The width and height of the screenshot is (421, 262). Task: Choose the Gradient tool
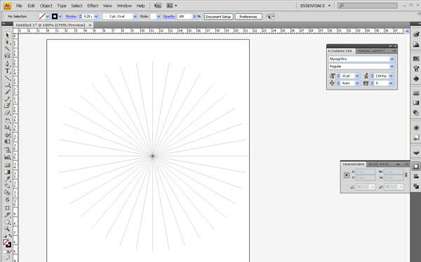7,172
